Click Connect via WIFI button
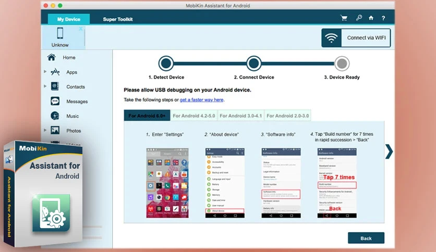436x252 pixels. coord(356,38)
